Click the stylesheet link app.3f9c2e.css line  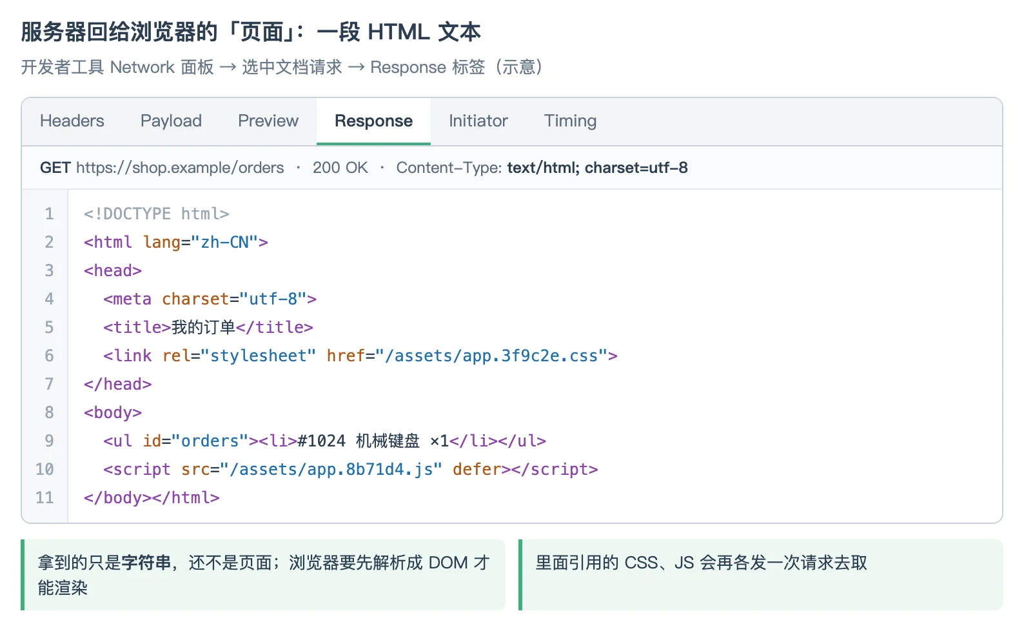click(x=360, y=356)
